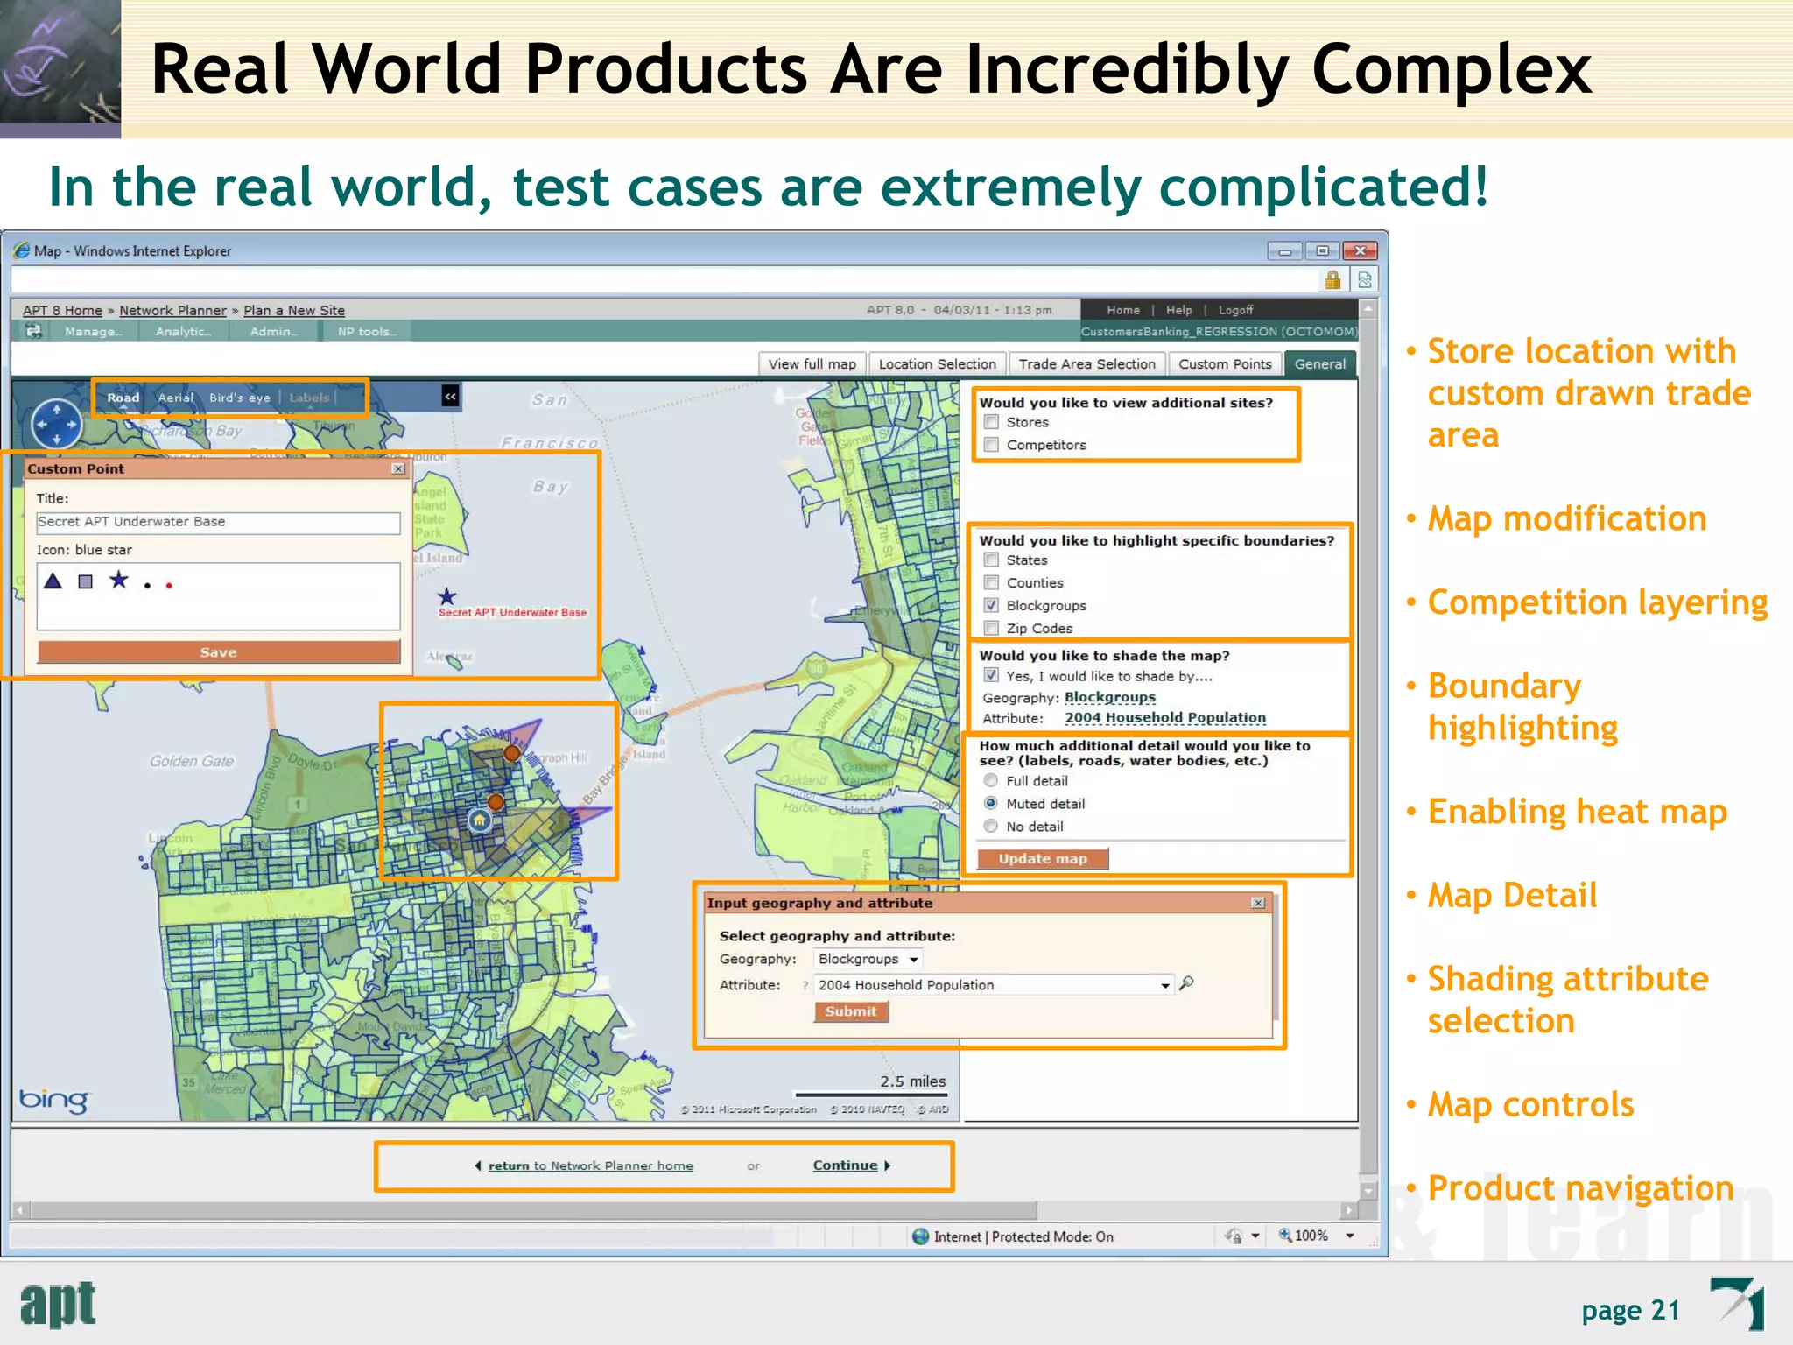Viewport: 1793px width, 1345px height.
Task: Switch to the View full map tab
Action: [x=812, y=364]
